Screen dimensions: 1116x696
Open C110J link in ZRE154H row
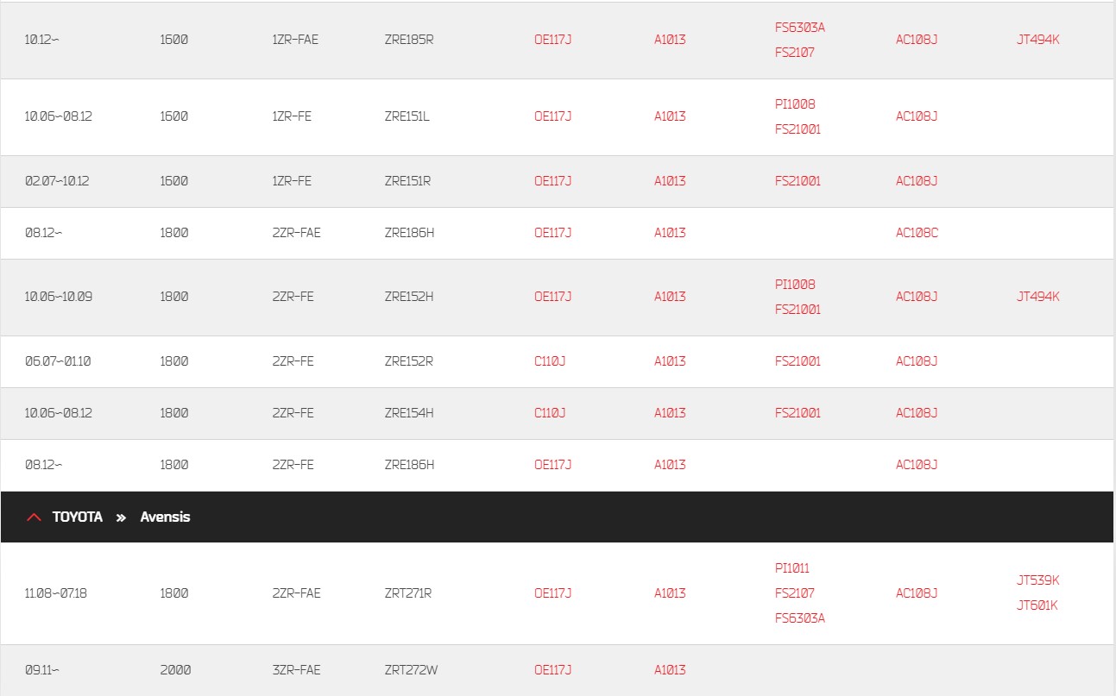pyautogui.click(x=550, y=413)
